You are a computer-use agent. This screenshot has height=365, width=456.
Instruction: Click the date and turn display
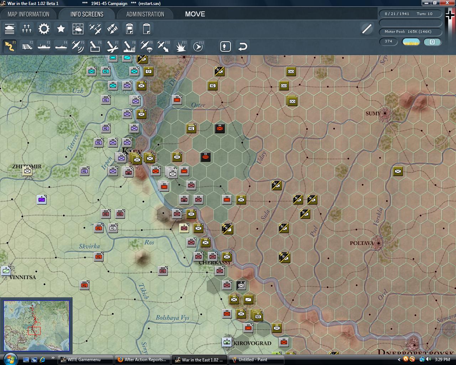click(x=410, y=14)
